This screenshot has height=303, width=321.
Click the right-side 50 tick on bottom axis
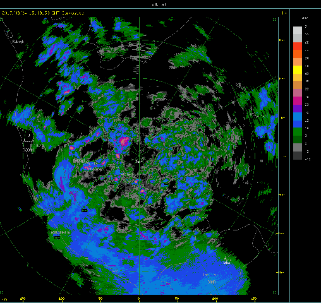(x=177, y=299)
